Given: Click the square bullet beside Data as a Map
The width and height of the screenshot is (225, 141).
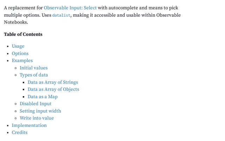Looking at the screenshot, I should click(24, 97).
